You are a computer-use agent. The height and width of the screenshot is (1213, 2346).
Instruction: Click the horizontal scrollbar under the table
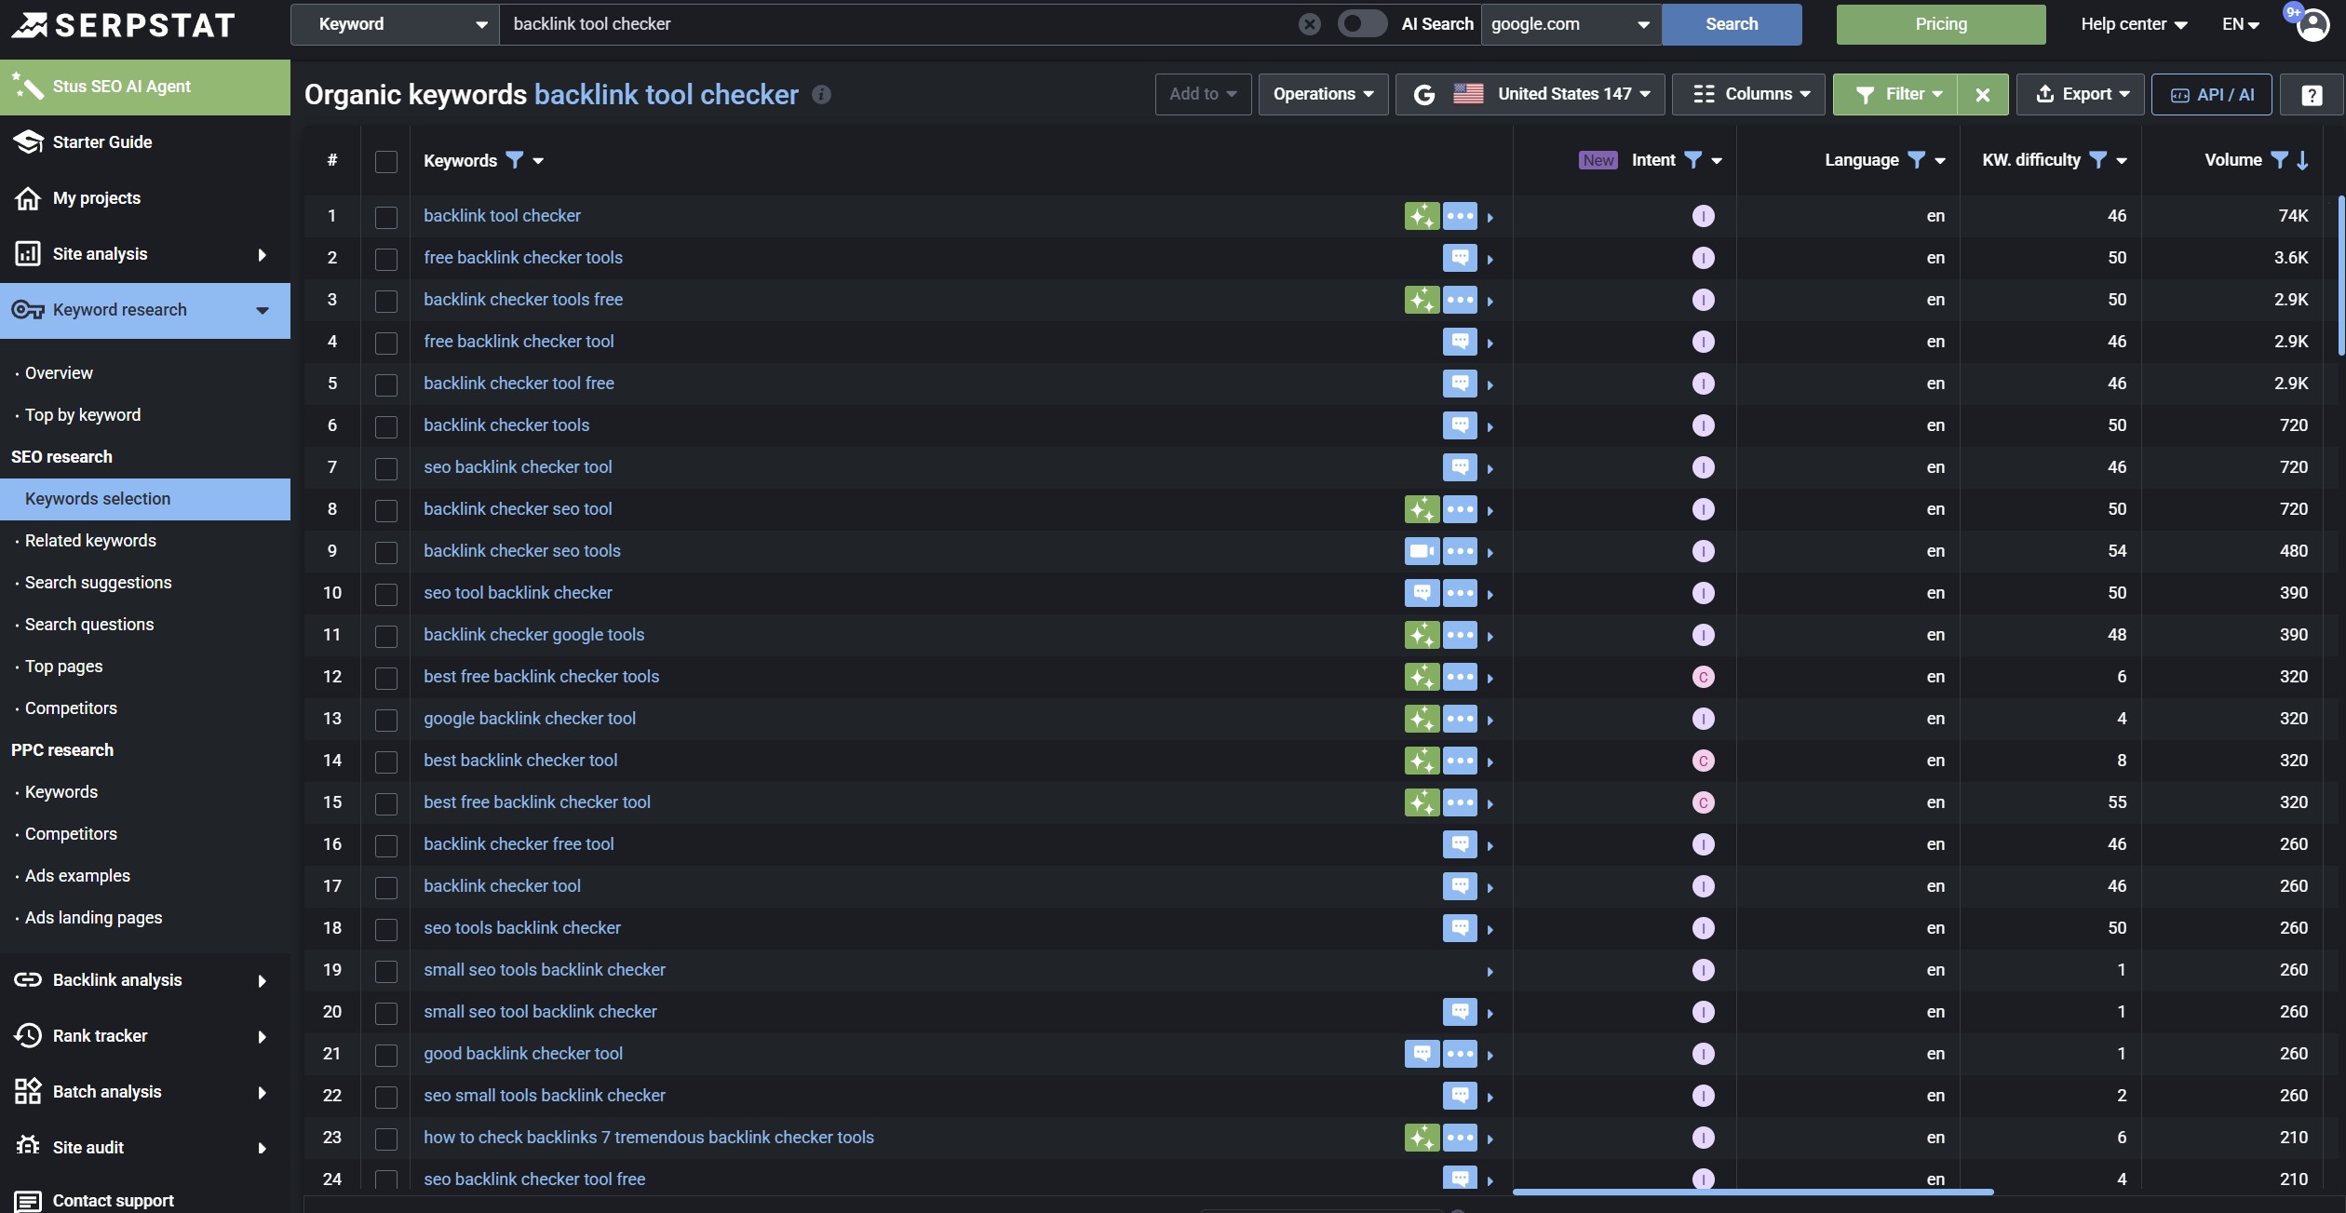coord(1753,1192)
